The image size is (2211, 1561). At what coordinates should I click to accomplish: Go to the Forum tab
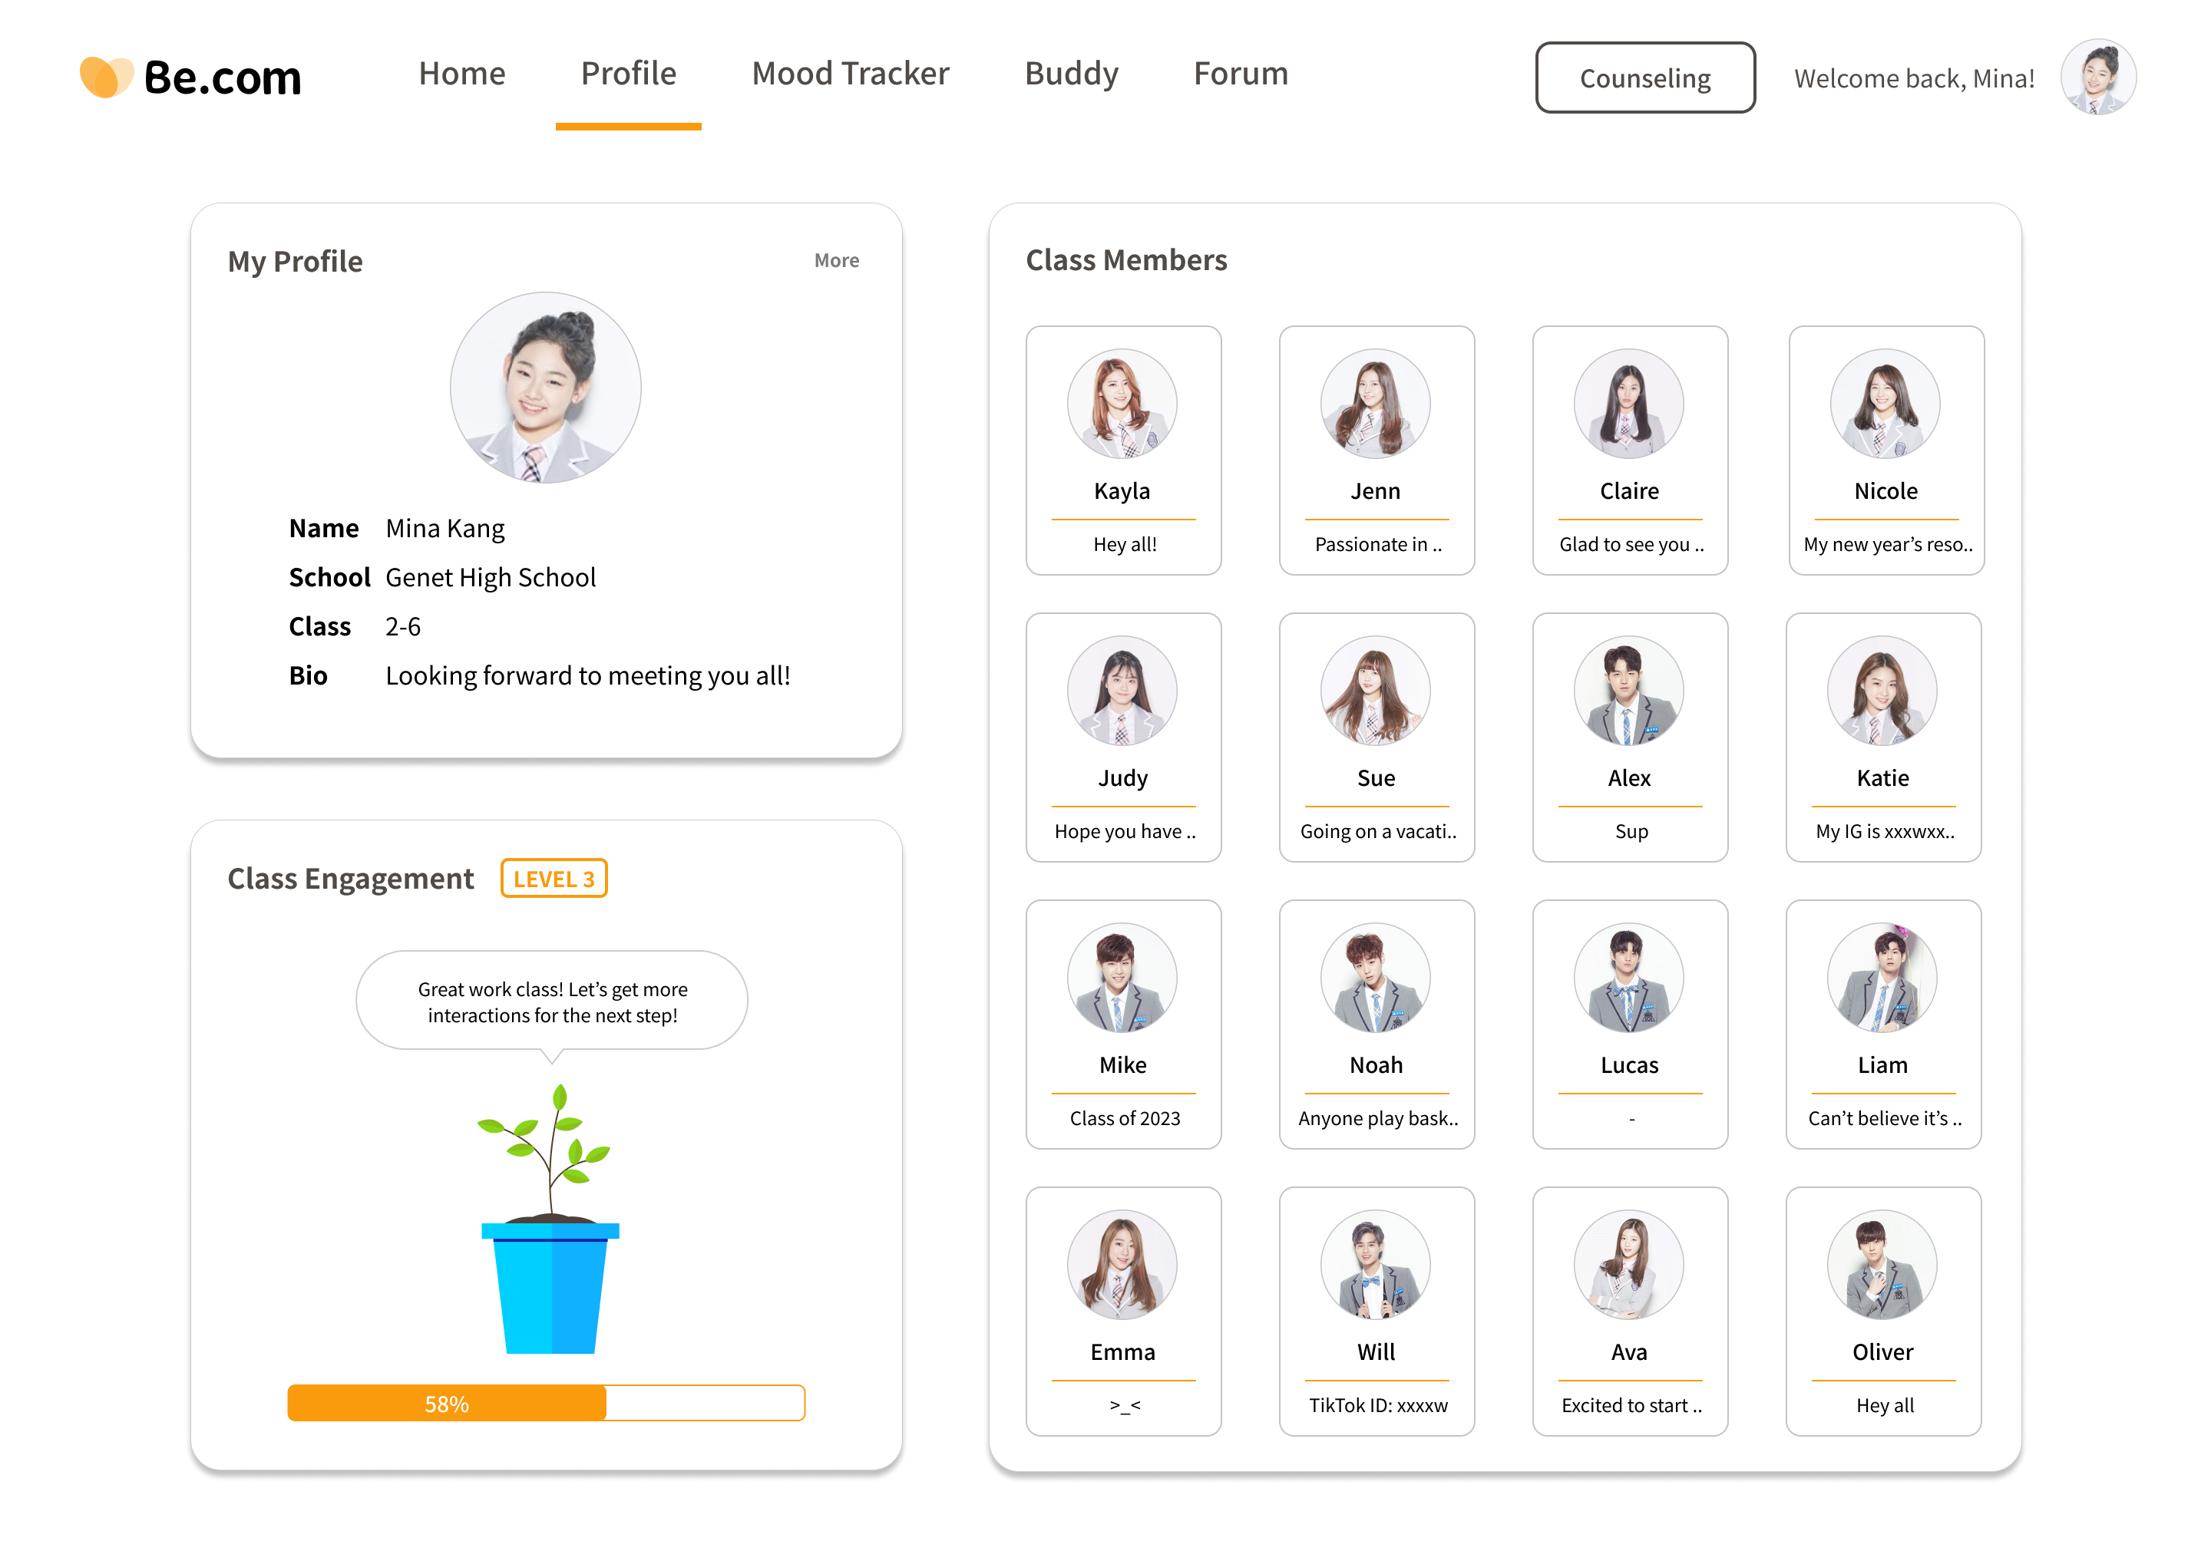1241,74
